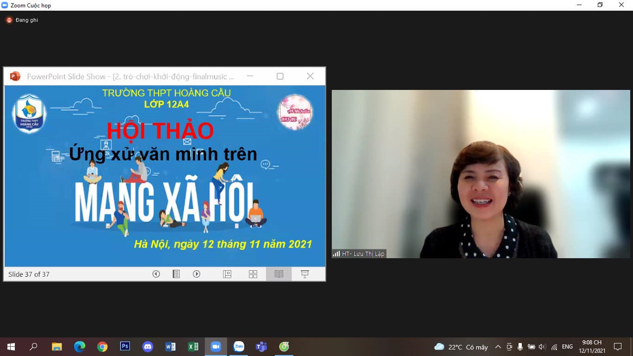633x356 pixels.
Task: Open Zalo from the taskbar
Action: tap(239, 346)
